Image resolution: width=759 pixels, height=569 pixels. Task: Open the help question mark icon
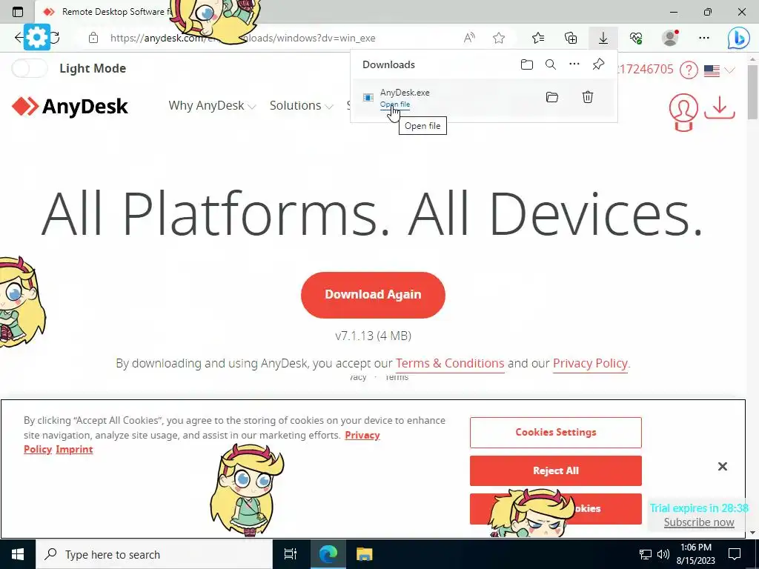coord(689,70)
